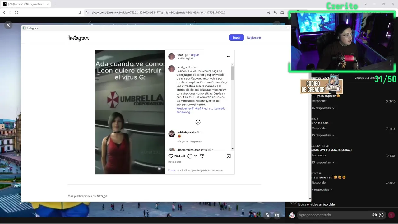Save the post with the bookmark icon
The height and width of the screenshot is (224, 398).
tap(229, 156)
